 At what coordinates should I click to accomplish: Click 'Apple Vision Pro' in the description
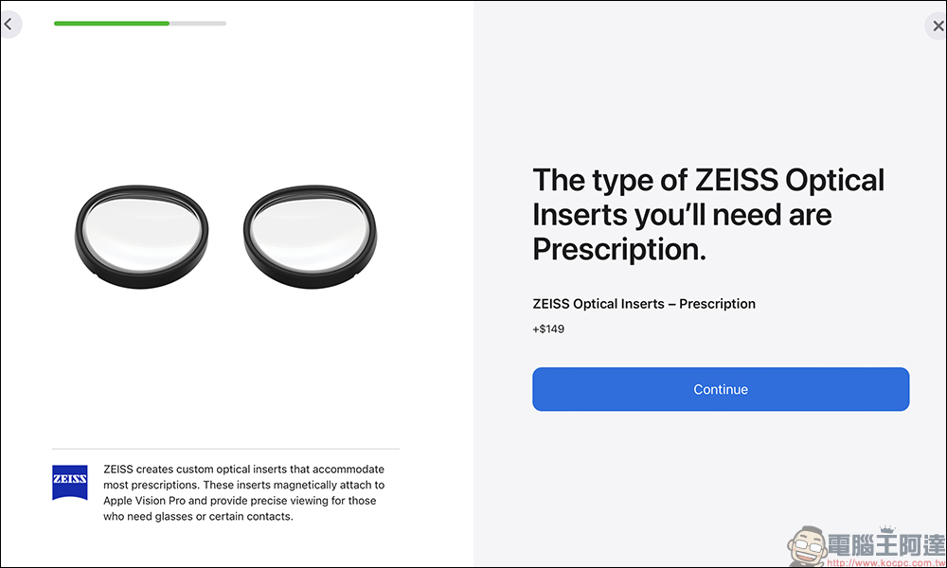(144, 501)
